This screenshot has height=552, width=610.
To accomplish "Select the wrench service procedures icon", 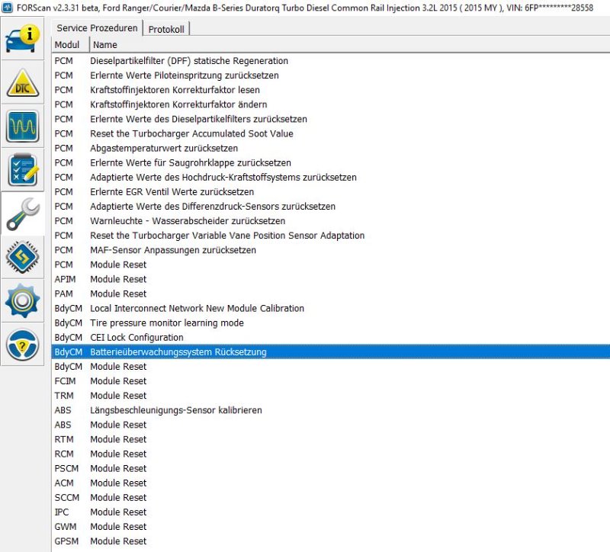I will (x=23, y=213).
